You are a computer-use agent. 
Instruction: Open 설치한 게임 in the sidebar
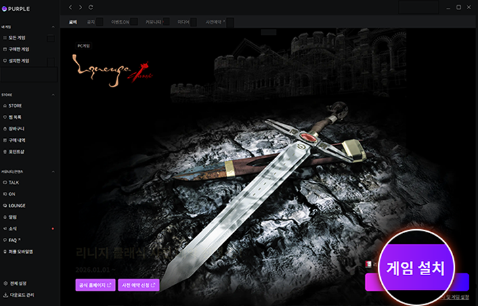(16, 60)
